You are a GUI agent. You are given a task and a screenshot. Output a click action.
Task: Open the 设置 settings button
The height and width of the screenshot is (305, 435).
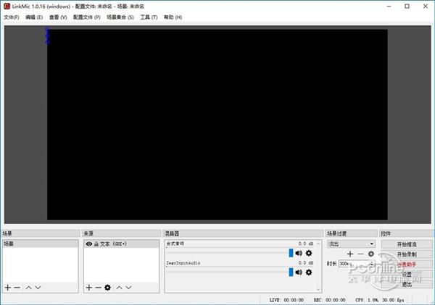pyautogui.click(x=407, y=275)
